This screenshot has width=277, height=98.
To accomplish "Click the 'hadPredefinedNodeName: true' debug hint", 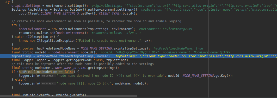I will click(178, 48).
